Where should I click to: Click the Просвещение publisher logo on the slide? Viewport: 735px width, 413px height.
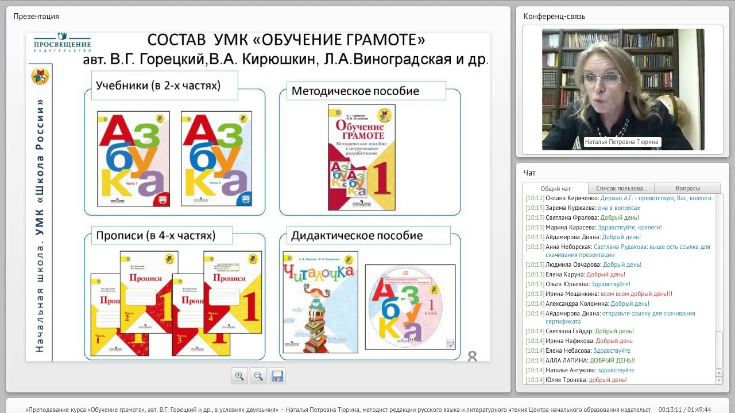(62, 44)
